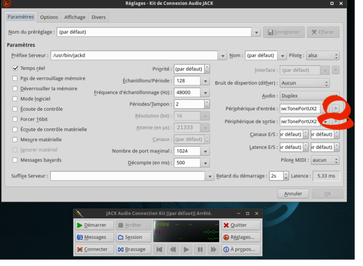Image resolution: width=363 pixels, height=266 pixels.
Task: Open the À propos dialog
Action: tap(241, 249)
